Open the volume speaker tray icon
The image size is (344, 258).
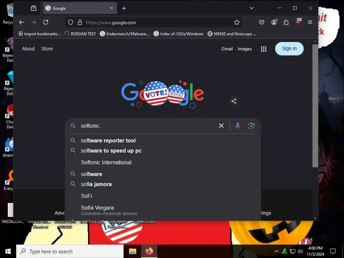[x=300, y=251]
